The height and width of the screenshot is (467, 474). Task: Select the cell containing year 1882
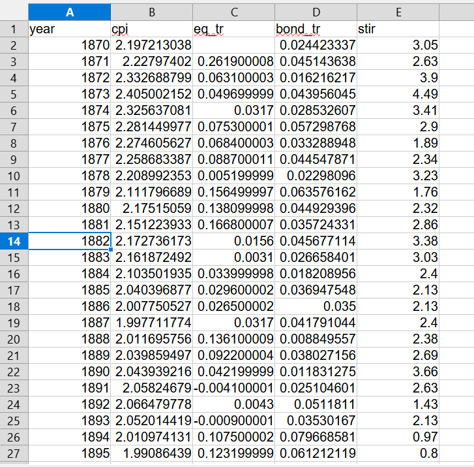[70, 242]
